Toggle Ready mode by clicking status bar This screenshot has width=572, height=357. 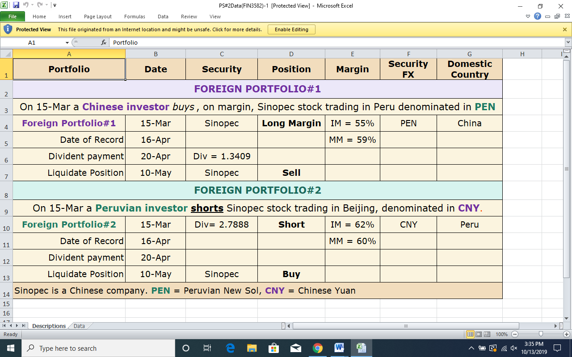pyautogui.click(x=10, y=334)
